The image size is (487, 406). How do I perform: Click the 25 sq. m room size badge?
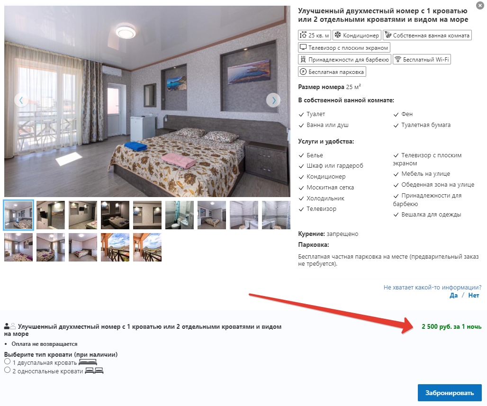pos(314,35)
